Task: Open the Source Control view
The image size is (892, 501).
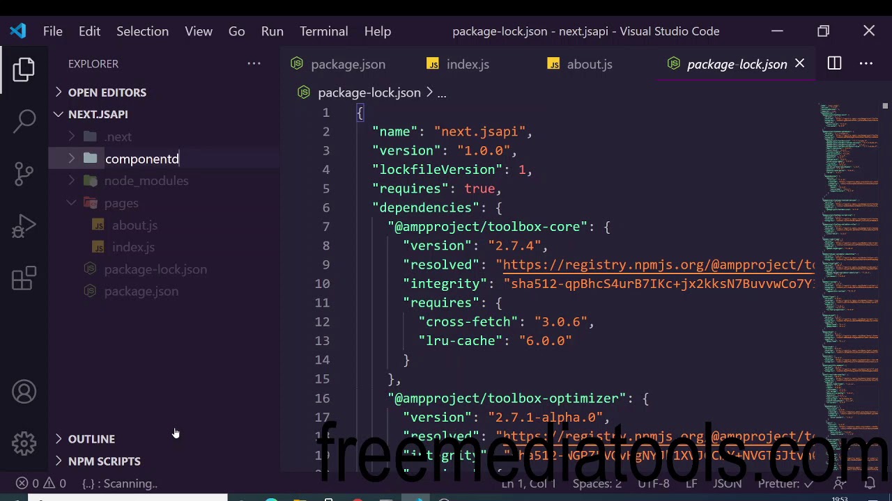Action: pyautogui.click(x=24, y=173)
